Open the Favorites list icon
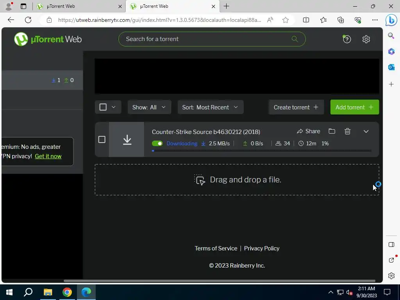This screenshot has width=400, height=300. click(323, 20)
